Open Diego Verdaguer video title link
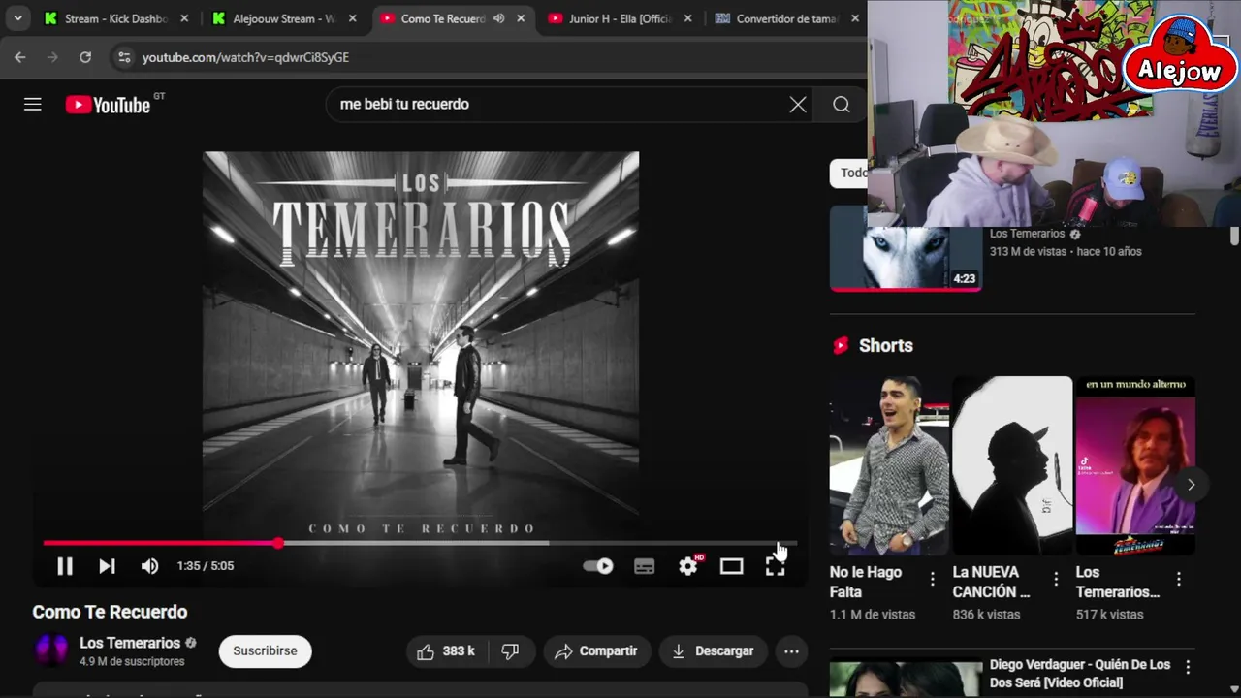Image resolution: width=1241 pixels, height=698 pixels. tap(1080, 674)
